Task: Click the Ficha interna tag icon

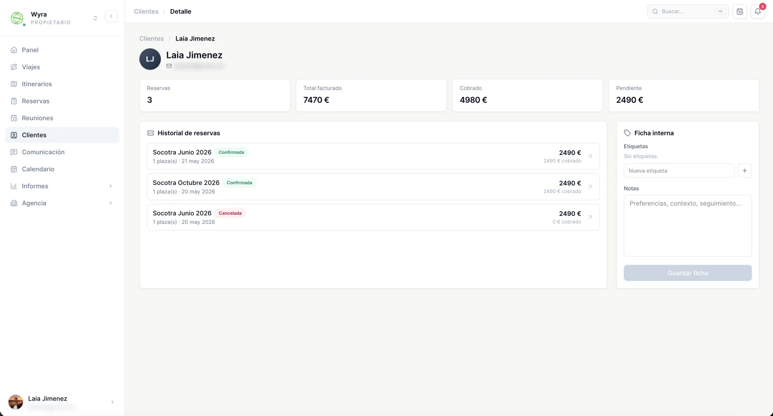Action: 627,133
